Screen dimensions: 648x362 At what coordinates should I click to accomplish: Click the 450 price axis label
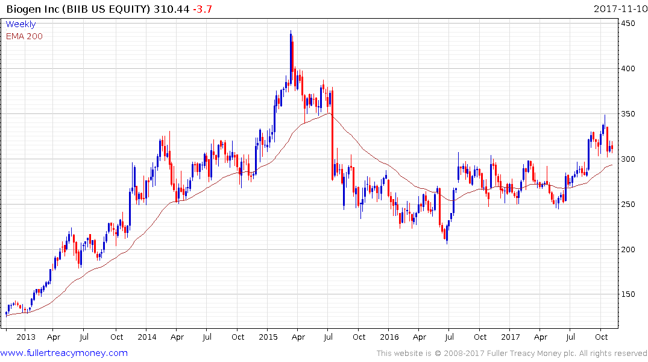(628, 24)
